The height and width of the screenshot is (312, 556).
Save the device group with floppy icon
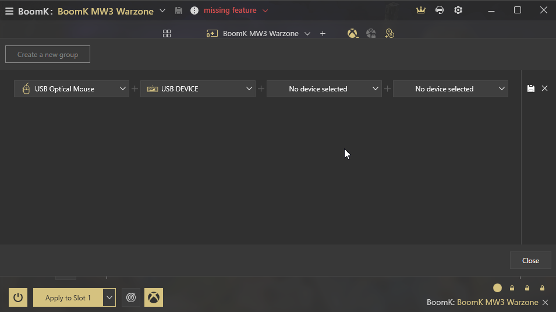pyautogui.click(x=530, y=88)
